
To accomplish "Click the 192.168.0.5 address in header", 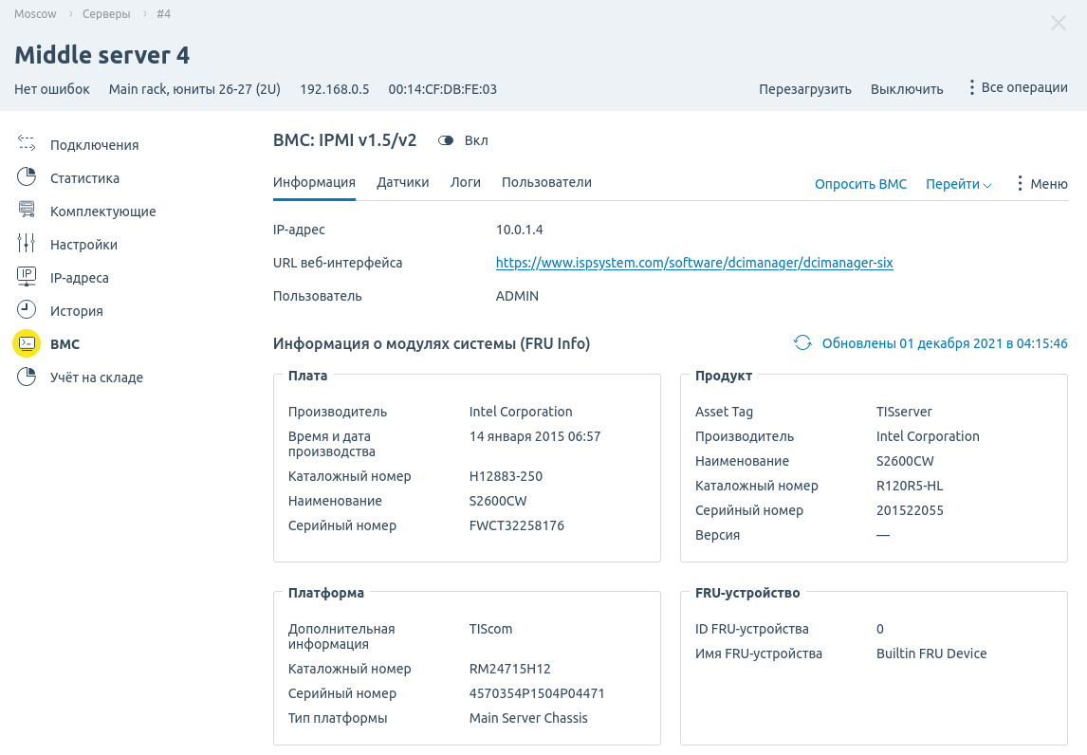I will pos(334,89).
